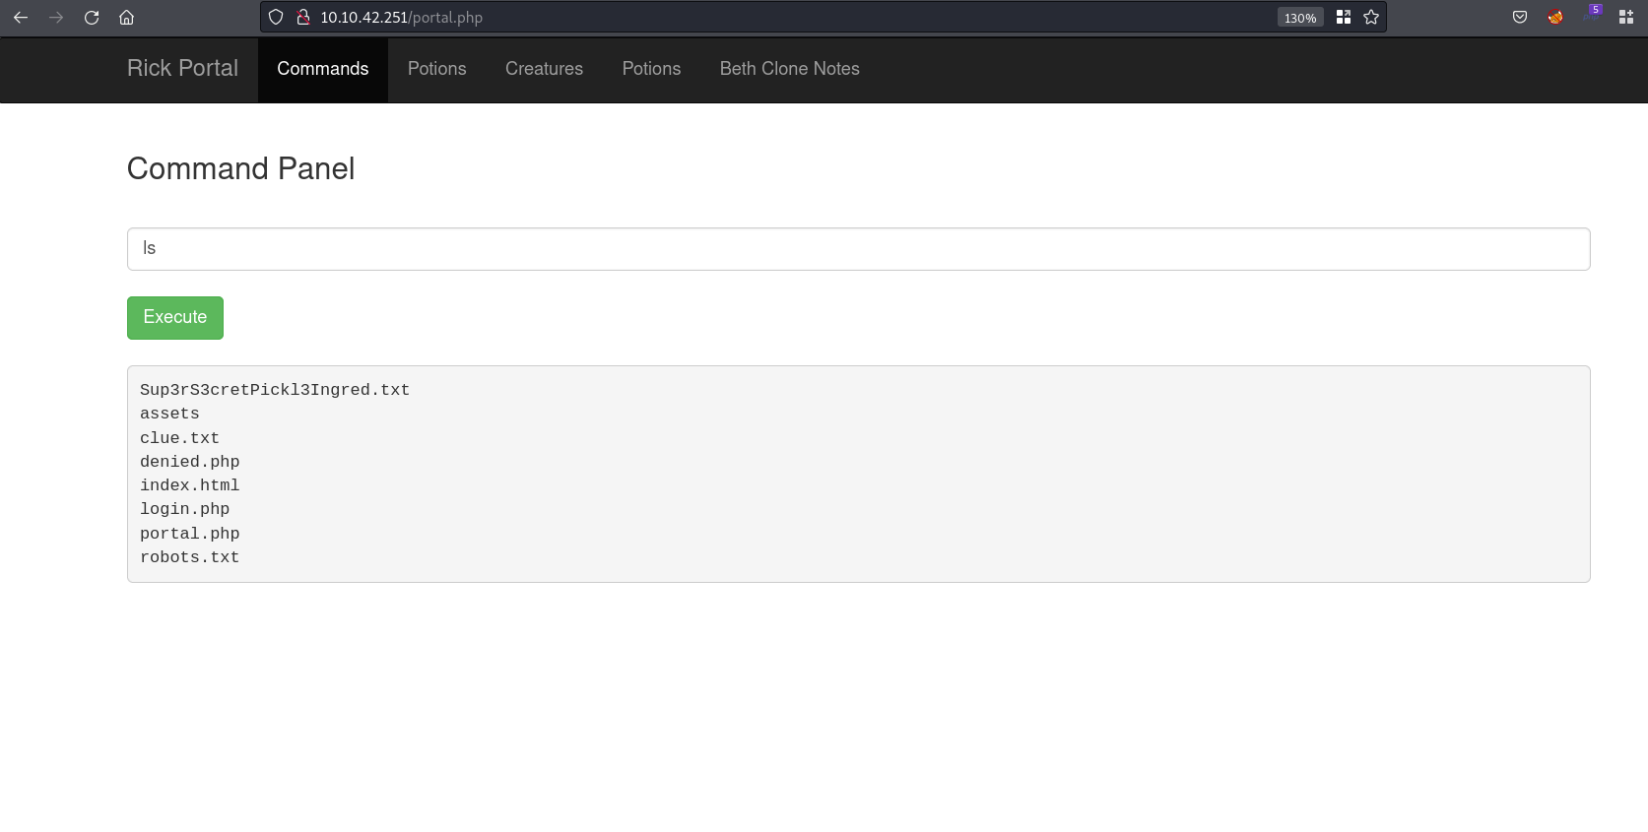The height and width of the screenshot is (832, 1648).
Task: Open the Pocket save icon
Action: [x=1520, y=18]
